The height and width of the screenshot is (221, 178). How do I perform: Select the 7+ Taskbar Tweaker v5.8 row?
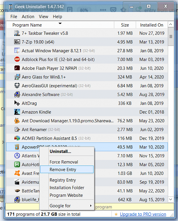click(x=87, y=33)
